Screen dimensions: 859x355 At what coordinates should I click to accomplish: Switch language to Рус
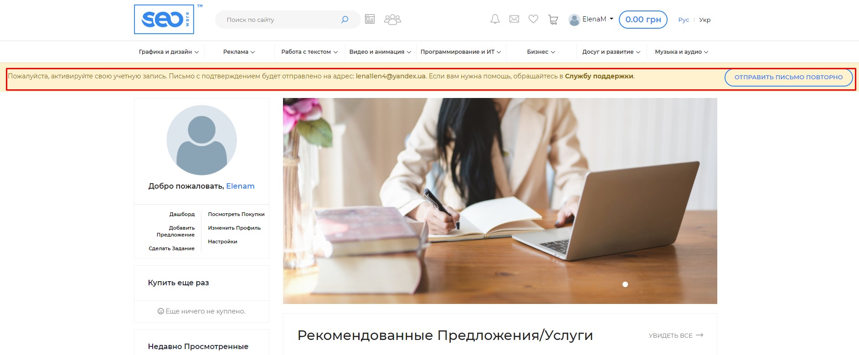pos(683,20)
